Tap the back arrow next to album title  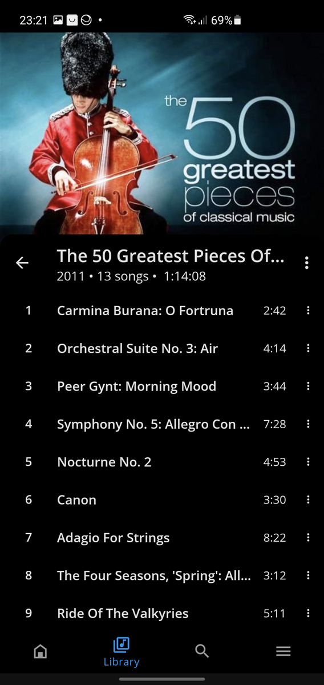22,263
